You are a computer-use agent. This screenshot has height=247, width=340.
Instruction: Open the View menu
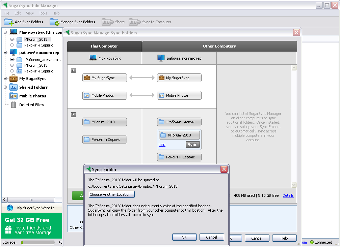pyautogui.click(x=30, y=13)
